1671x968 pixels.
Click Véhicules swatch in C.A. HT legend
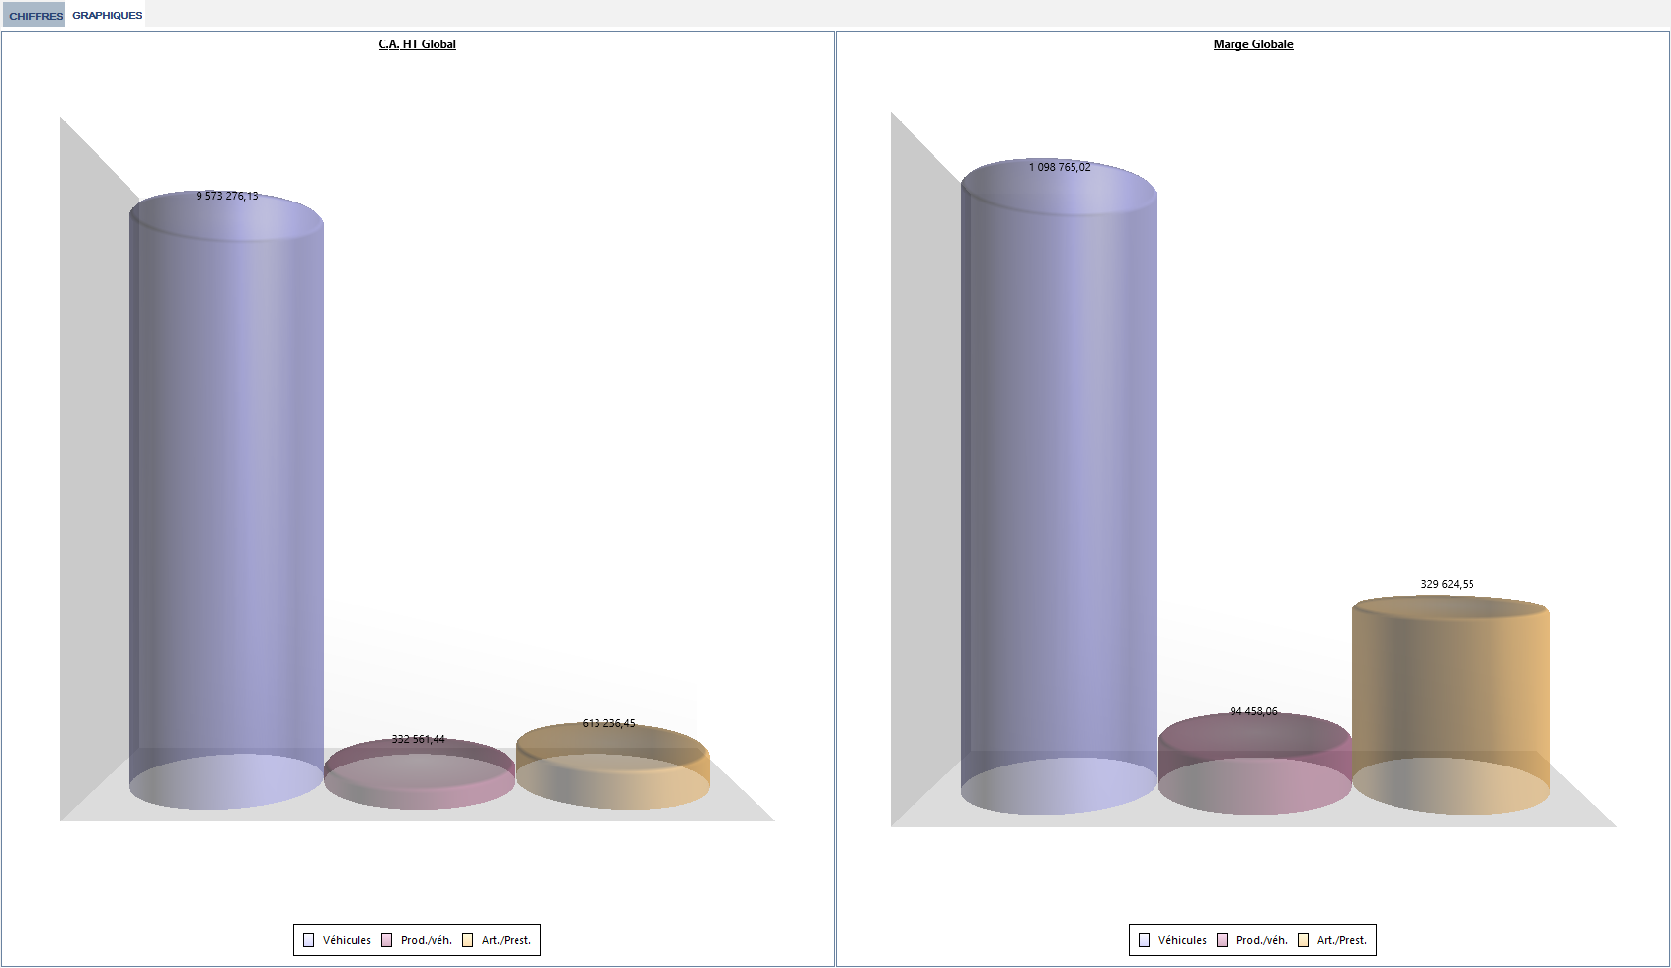pyautogui.click(x=309, y=940)
